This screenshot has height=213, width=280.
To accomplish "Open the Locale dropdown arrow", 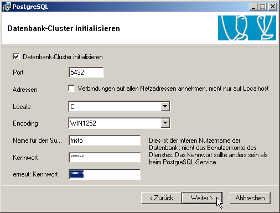I will pyautogui.click(x=165, y=106).
